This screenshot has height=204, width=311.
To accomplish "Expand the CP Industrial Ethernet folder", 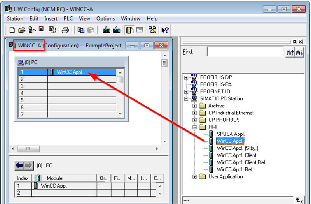I will click(195, 113).
